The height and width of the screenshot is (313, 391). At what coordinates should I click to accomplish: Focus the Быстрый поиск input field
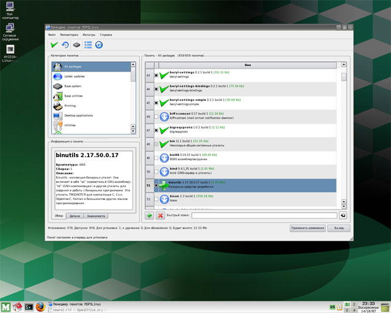click(264, 215)
